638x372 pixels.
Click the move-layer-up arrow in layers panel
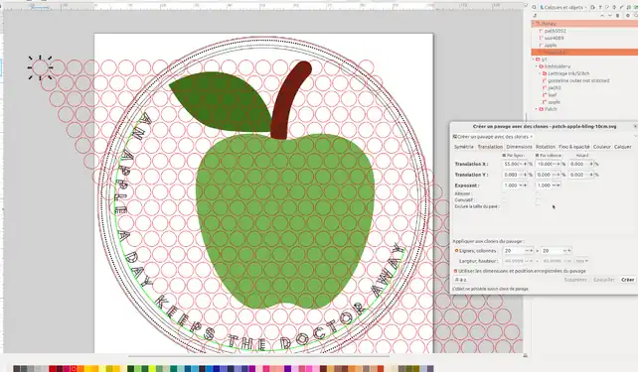[602, 16]
